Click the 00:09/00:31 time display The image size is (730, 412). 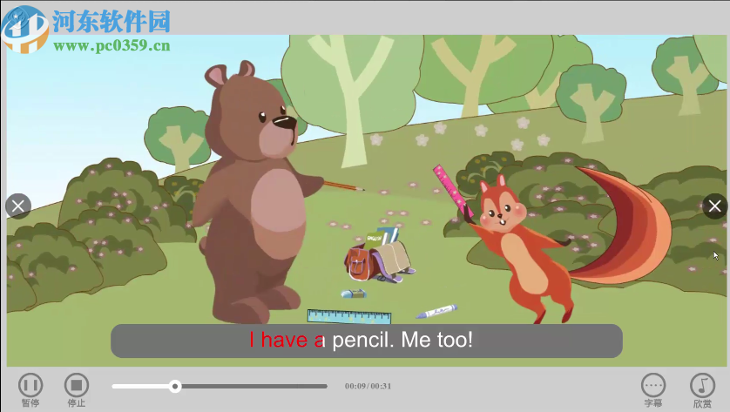coord(368,386)
